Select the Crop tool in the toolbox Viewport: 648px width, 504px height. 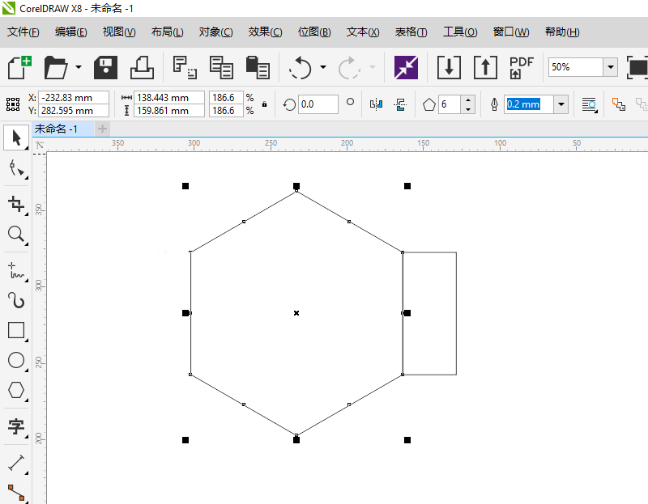[15, 203]
